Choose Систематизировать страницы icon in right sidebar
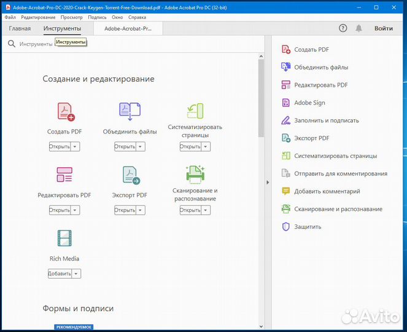The height and width of the screenshot is (332, 407). (286, 156)
